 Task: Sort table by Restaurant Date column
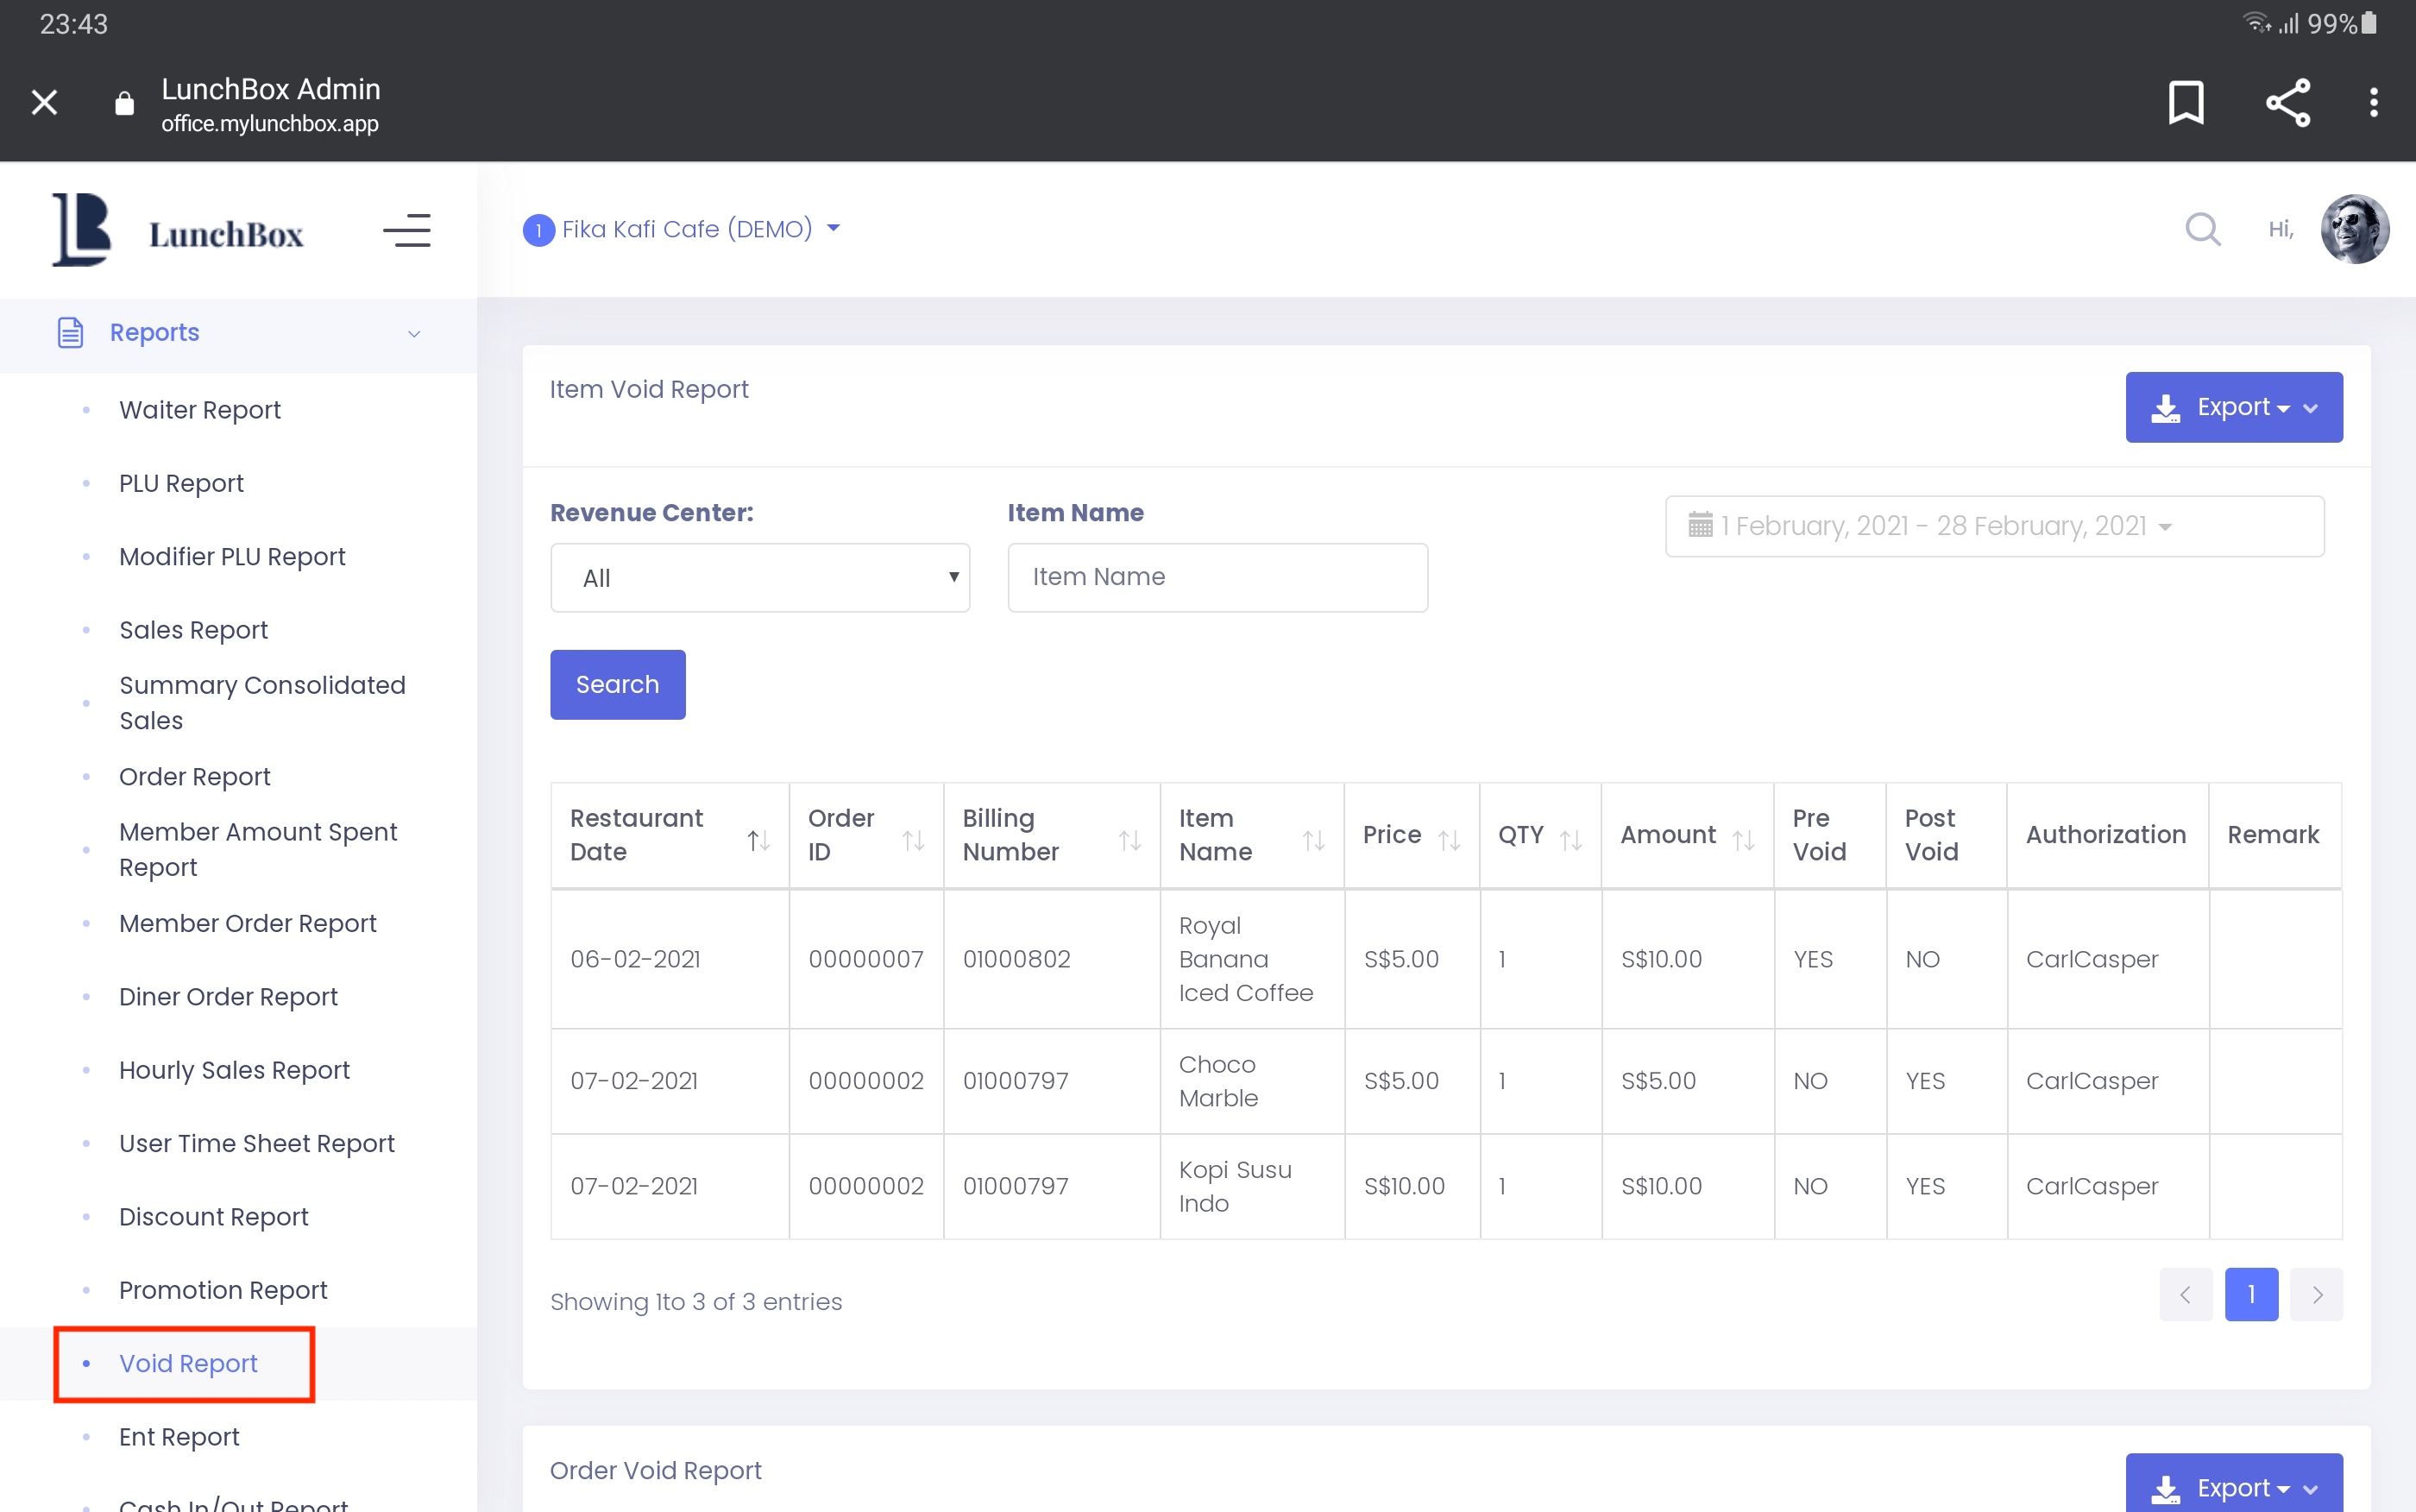click(758, 840)
